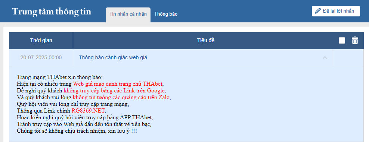This screenshot has height=142, width=369.
Task: Tick the select-all checkbox in header
Action: point(342,41)
